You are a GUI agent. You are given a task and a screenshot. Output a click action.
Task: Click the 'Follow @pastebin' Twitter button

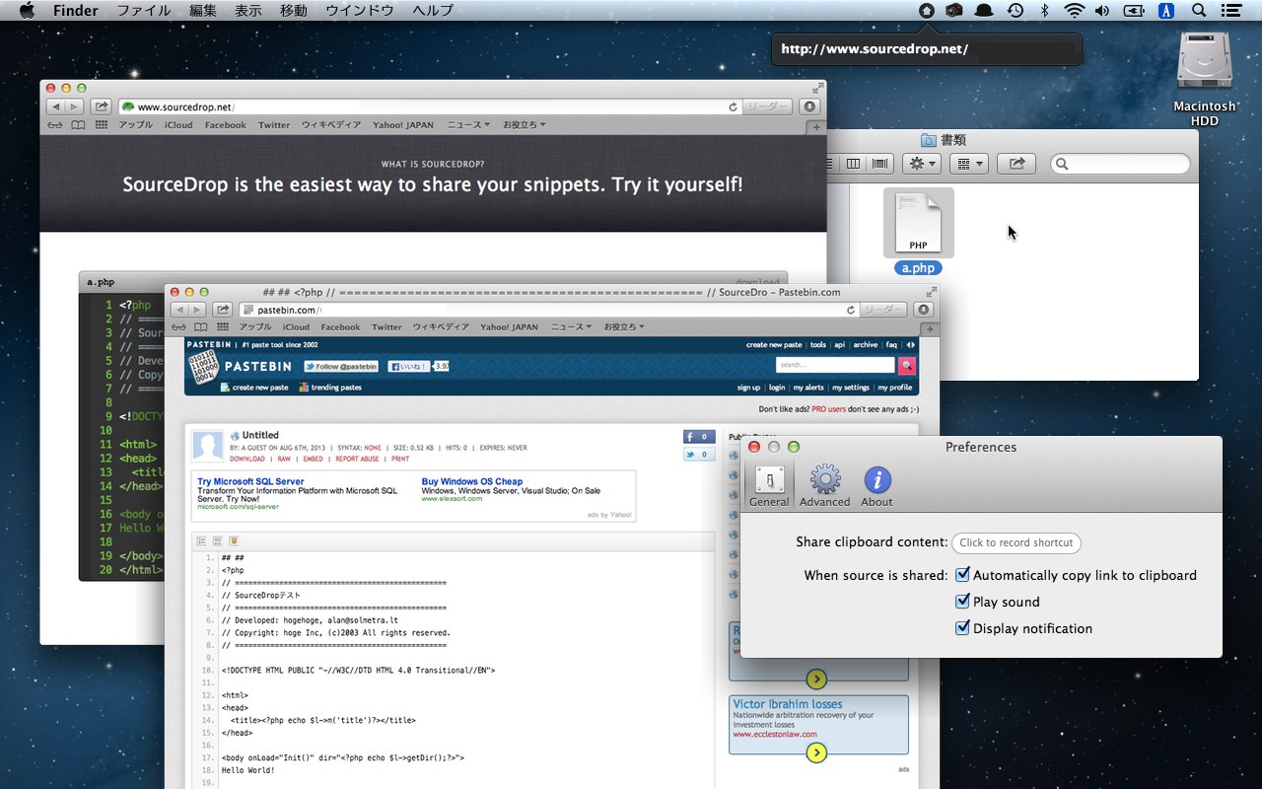[x=341, y=366]
